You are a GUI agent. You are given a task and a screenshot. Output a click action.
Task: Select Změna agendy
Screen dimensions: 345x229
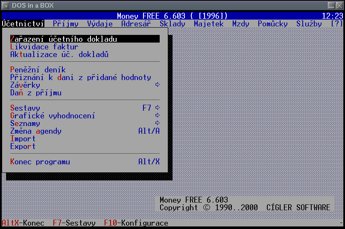click(x=85, y=131)
